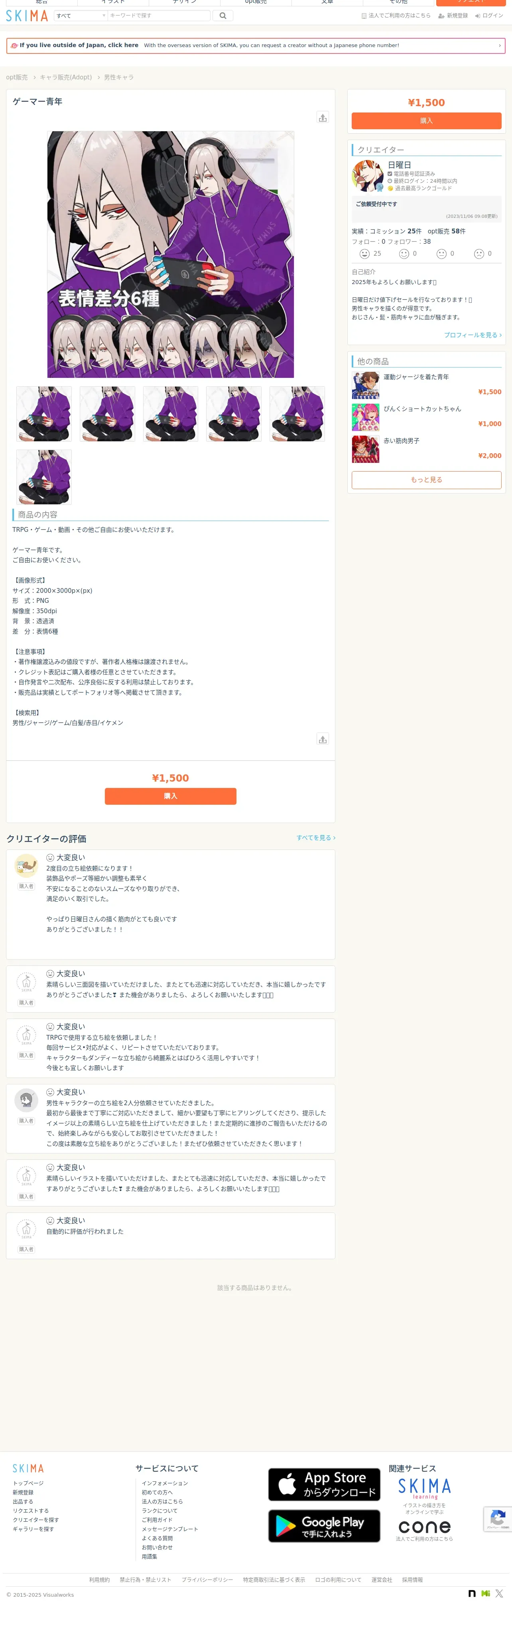Click the keyword search input field
Image resolution: width=512 pixels, height=1627 pixels.
click(x=158, y=15)
